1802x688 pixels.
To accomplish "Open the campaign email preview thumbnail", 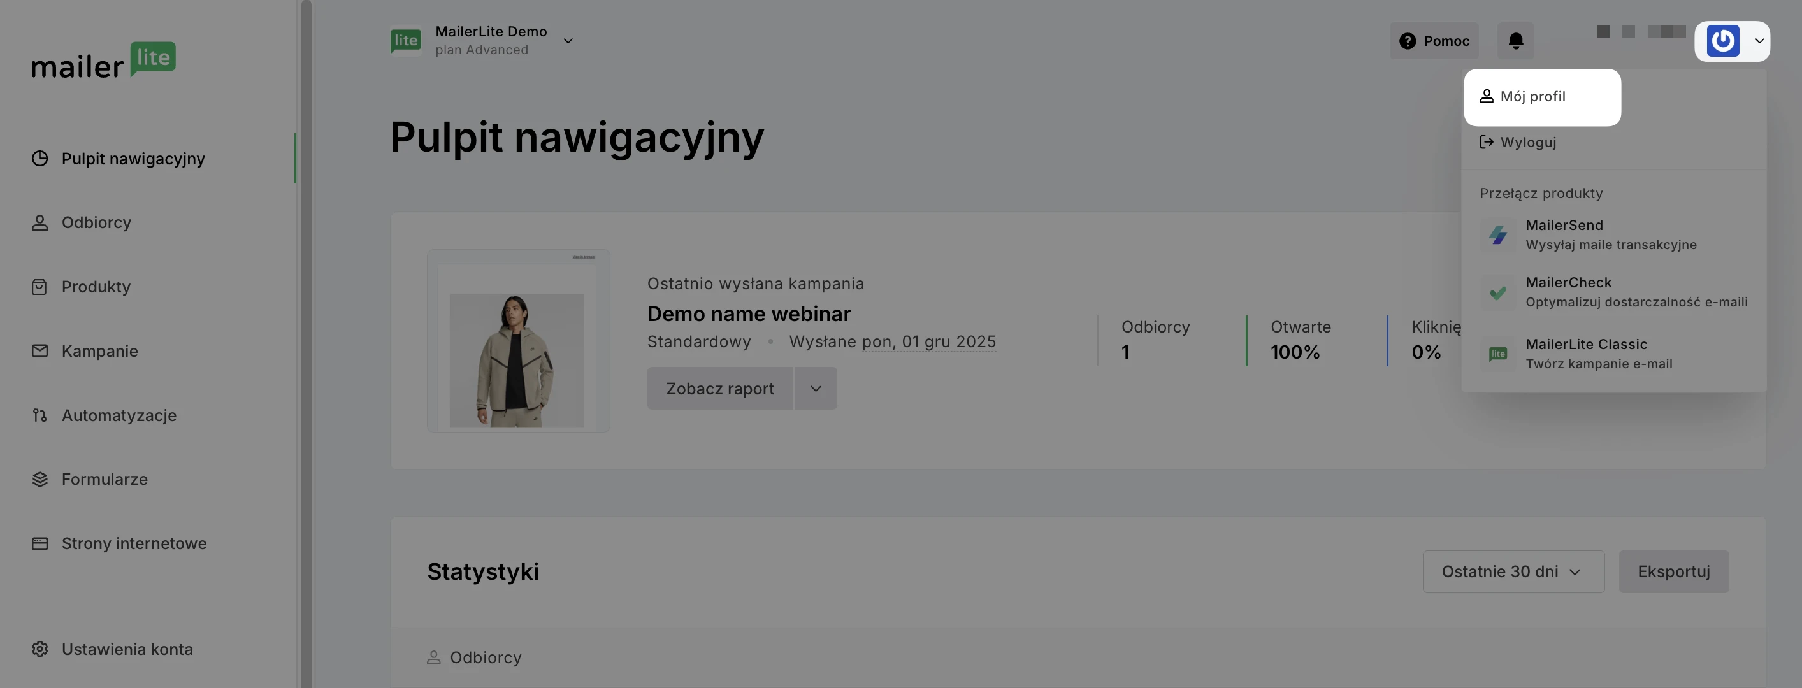I will (517, 341).
